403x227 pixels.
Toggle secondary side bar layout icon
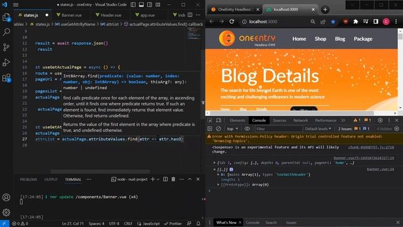pyautogui.click(x=150, y=4)
